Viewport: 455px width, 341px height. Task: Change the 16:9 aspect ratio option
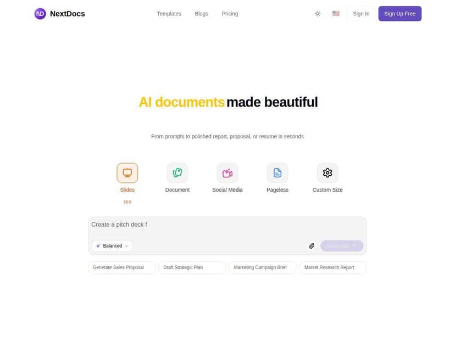(x=127, y=202)
